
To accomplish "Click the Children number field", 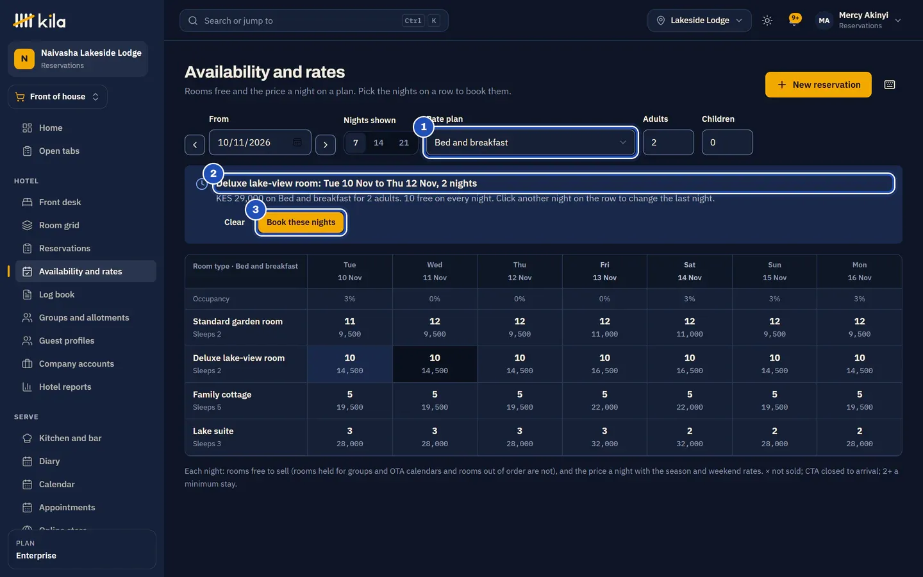I will tap(727, 142).
